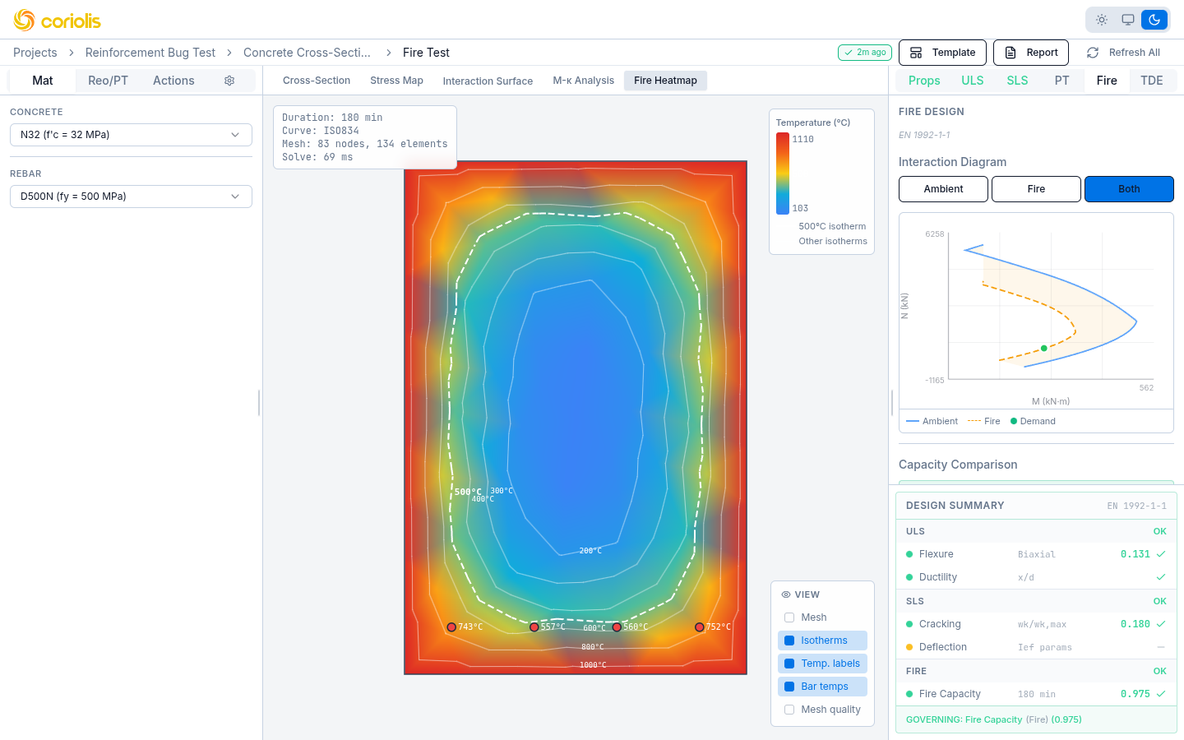Screen dimensions: 1184x740
Task: Click the 0.975 Fire Capacity value
Action: point(1135,694)
